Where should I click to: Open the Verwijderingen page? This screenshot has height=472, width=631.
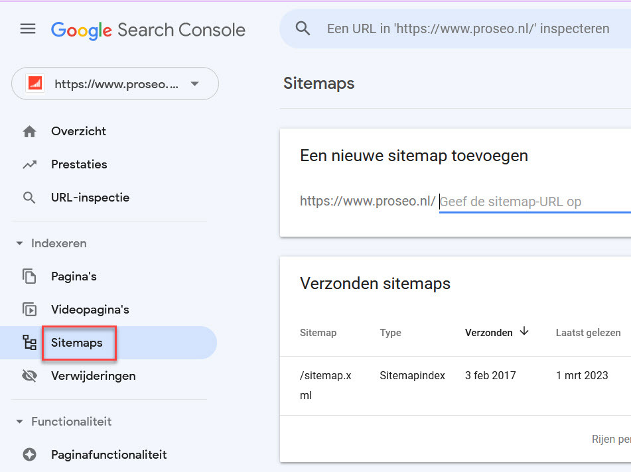[94, 376]
